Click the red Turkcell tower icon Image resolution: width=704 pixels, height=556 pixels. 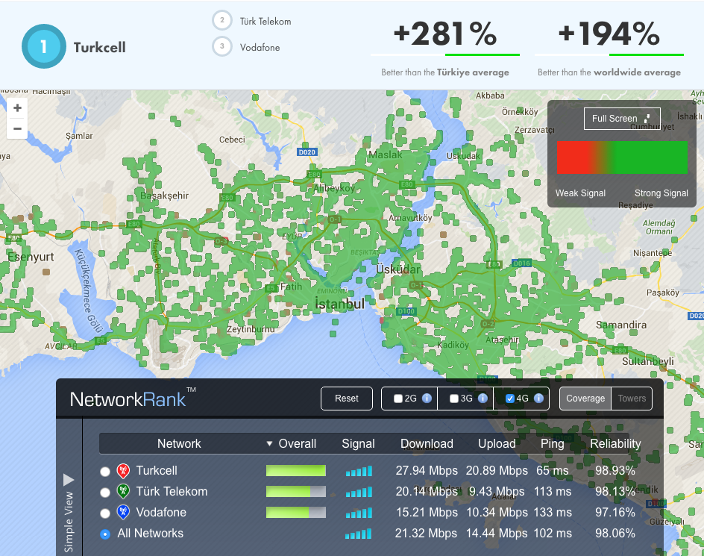click(123, 471)
